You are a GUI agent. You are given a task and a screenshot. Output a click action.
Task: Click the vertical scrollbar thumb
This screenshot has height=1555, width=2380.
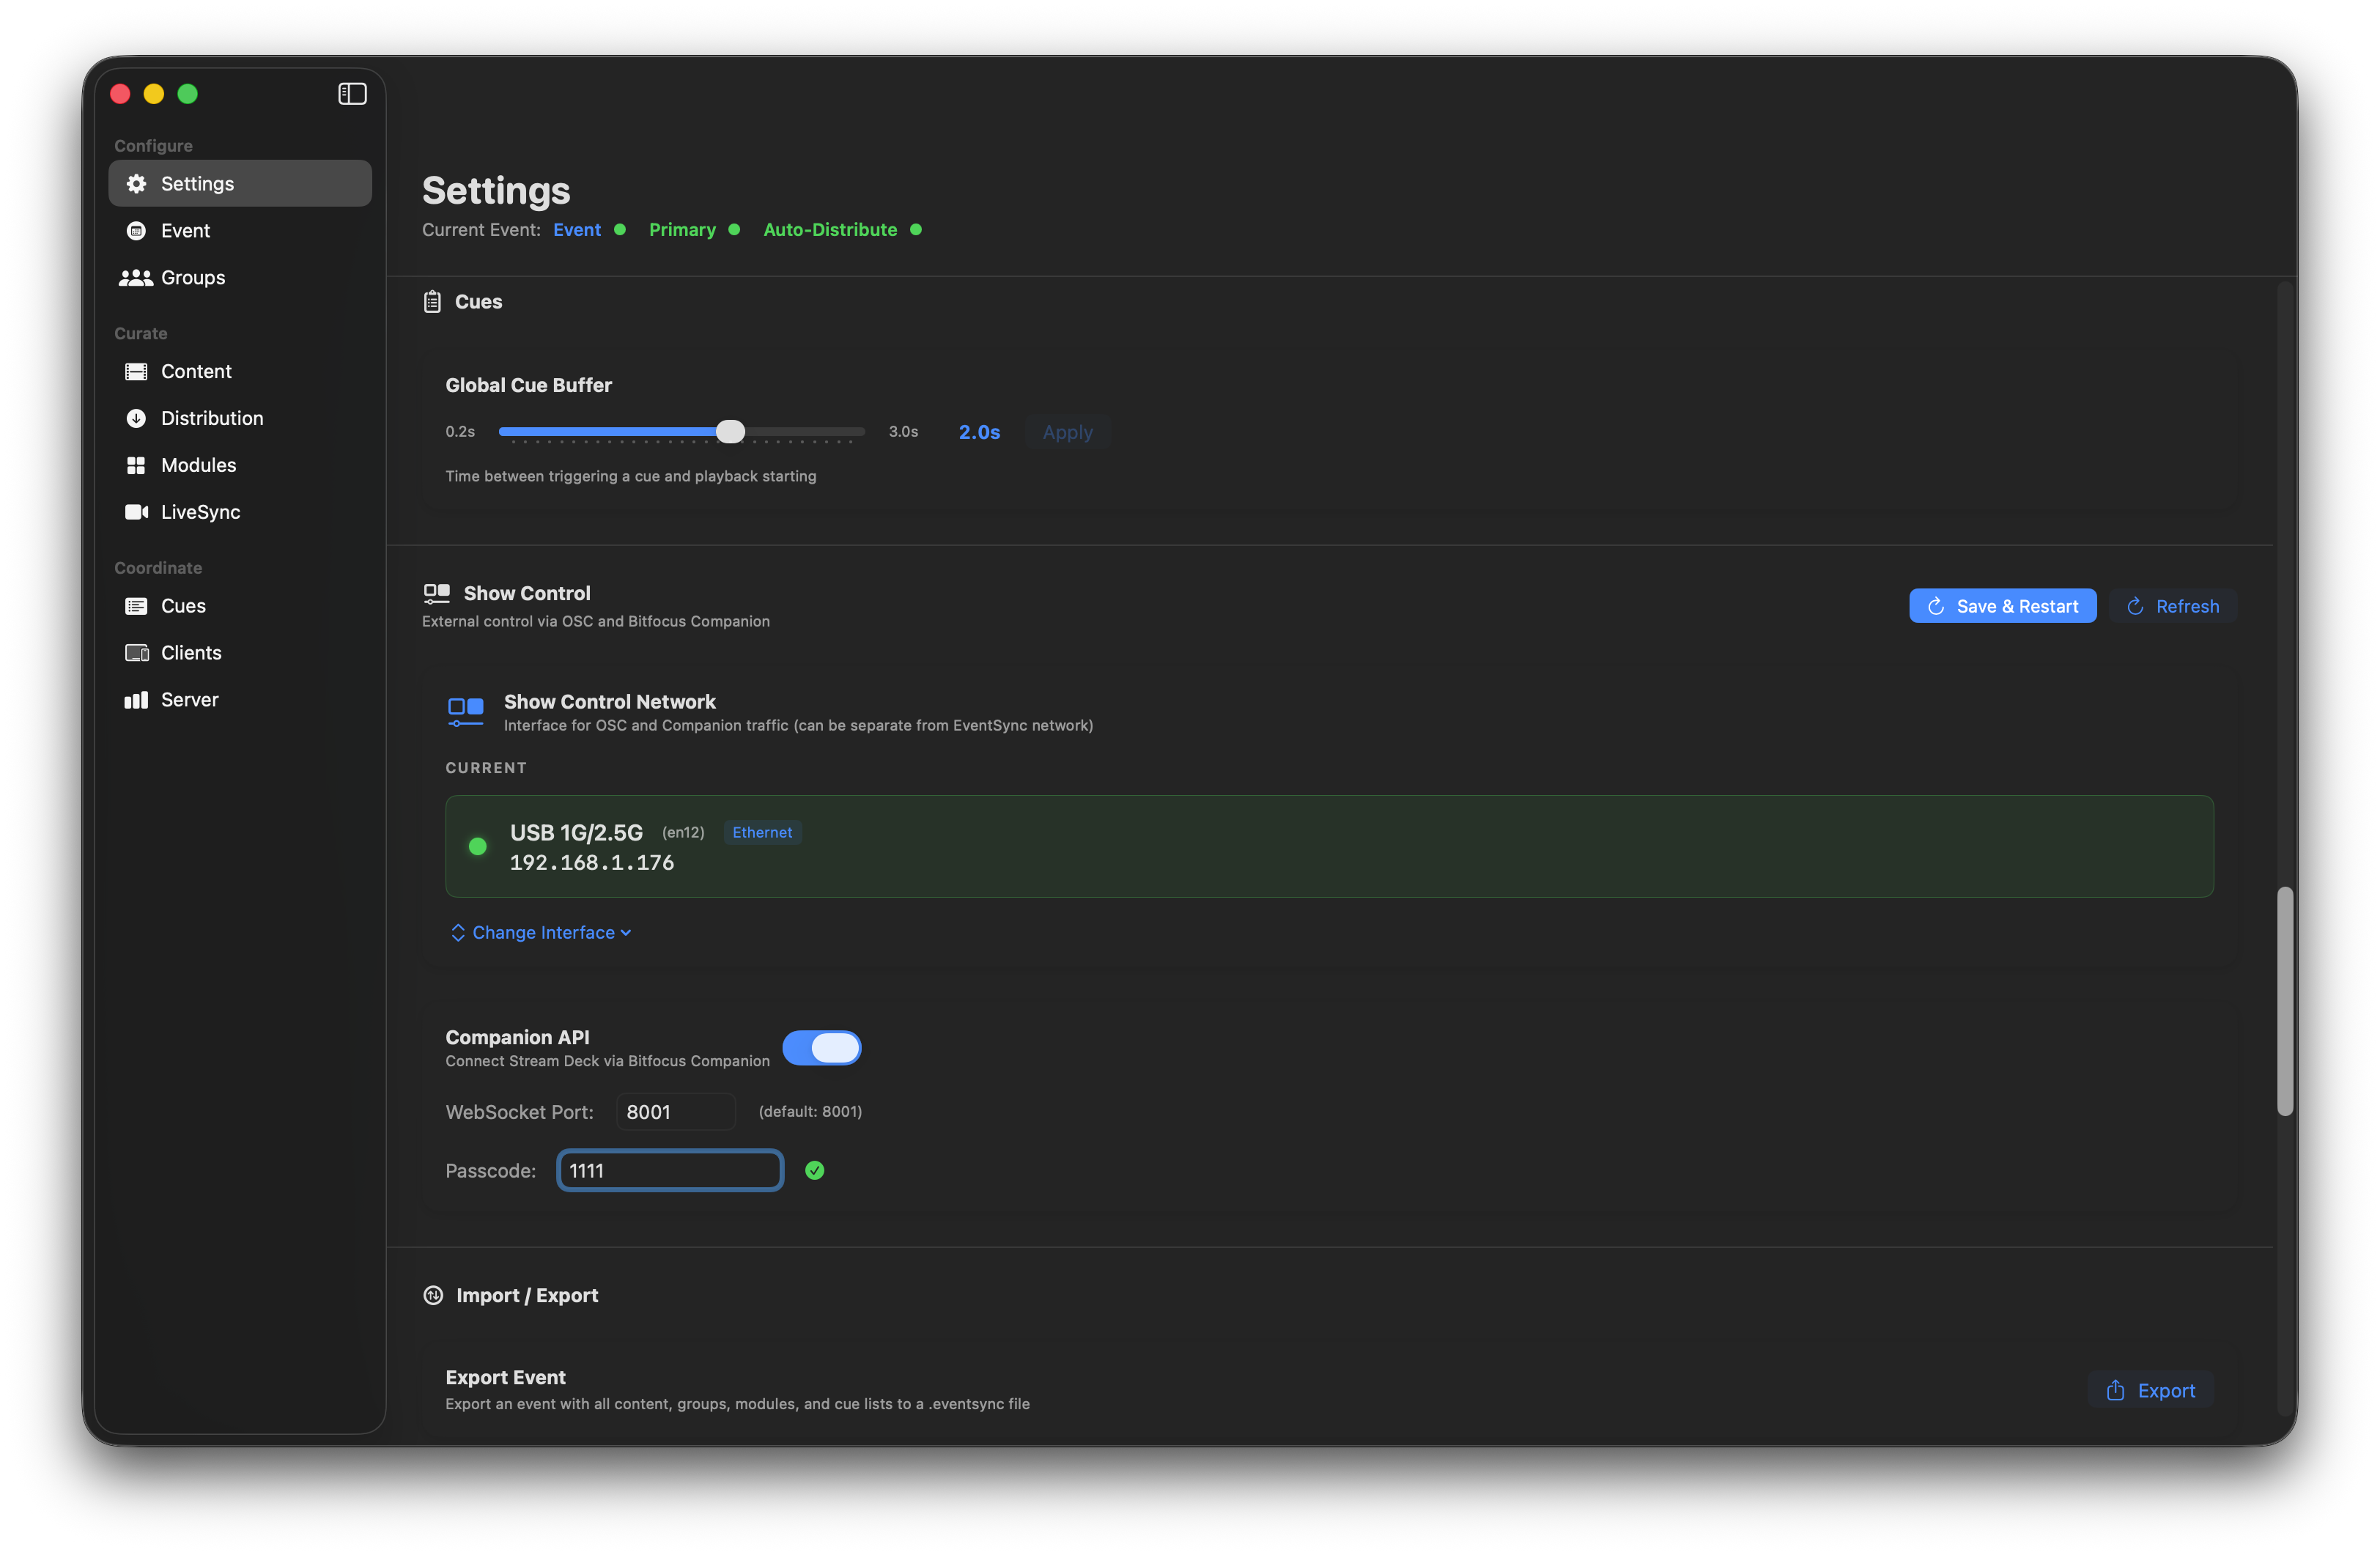2284,1002
